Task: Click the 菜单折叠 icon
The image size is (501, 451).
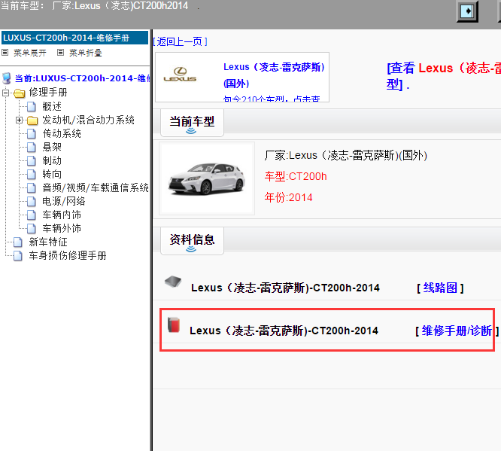Action: tap(61, 52)
